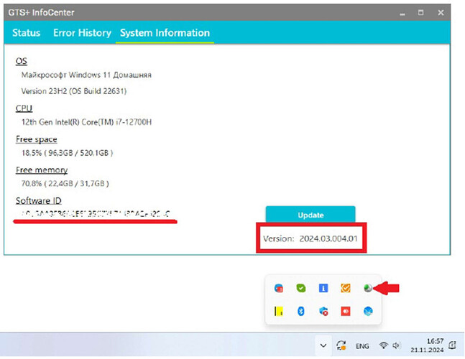Click the blue info tray icon
The image size is (465, 359).
pyautogui.click(x=323, y=288)
